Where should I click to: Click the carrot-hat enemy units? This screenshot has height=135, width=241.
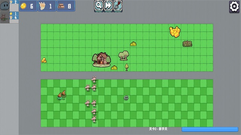point(62,95)
